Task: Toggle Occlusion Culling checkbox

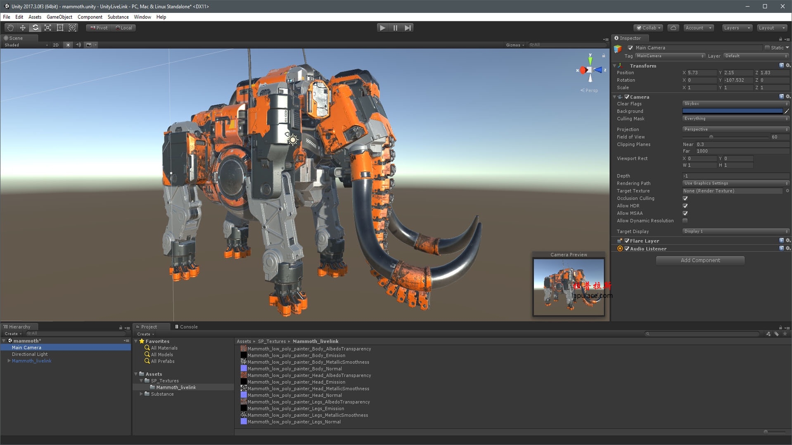Action: point(685,199)
